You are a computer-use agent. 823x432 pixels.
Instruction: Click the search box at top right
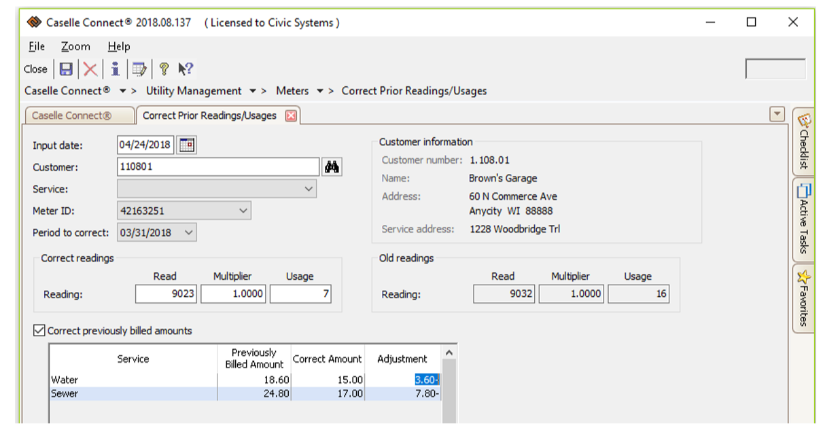[775, 69]
